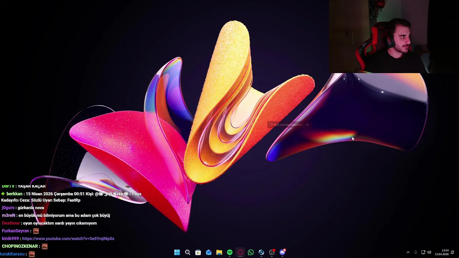Viewport: 459px width, 258px height.
Task: Click username berkkan in chat
Action: tap(14, 194)
